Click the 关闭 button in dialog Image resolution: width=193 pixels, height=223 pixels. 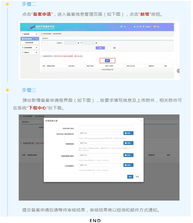pyautogui.click(x=137, y=177)
